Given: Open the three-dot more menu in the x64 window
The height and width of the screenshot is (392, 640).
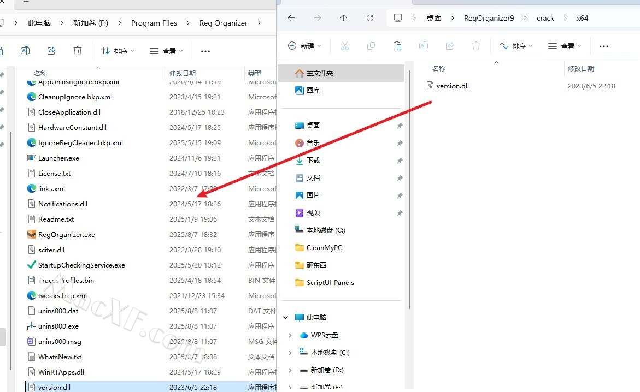Looking at the screenshot, I should pos(604,46).
